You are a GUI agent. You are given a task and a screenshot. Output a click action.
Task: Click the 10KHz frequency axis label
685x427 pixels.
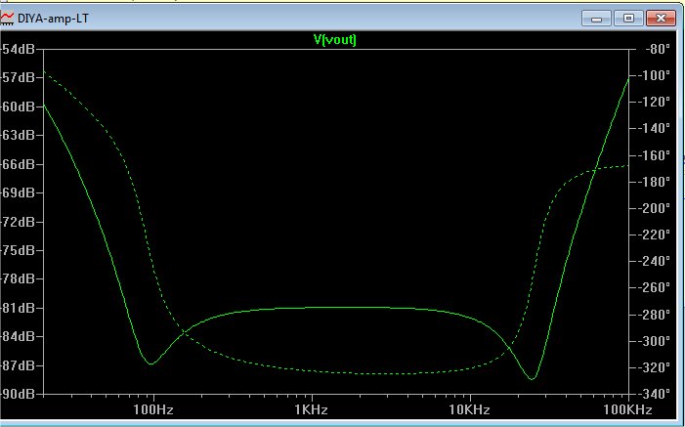click(x=470, y=410)
